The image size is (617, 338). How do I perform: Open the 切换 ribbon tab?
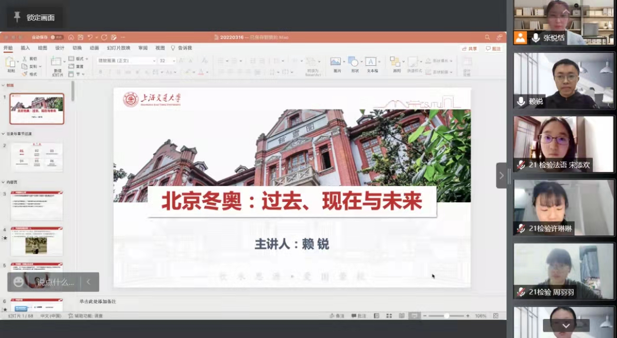pyautogui.click(x=77, y=48)
